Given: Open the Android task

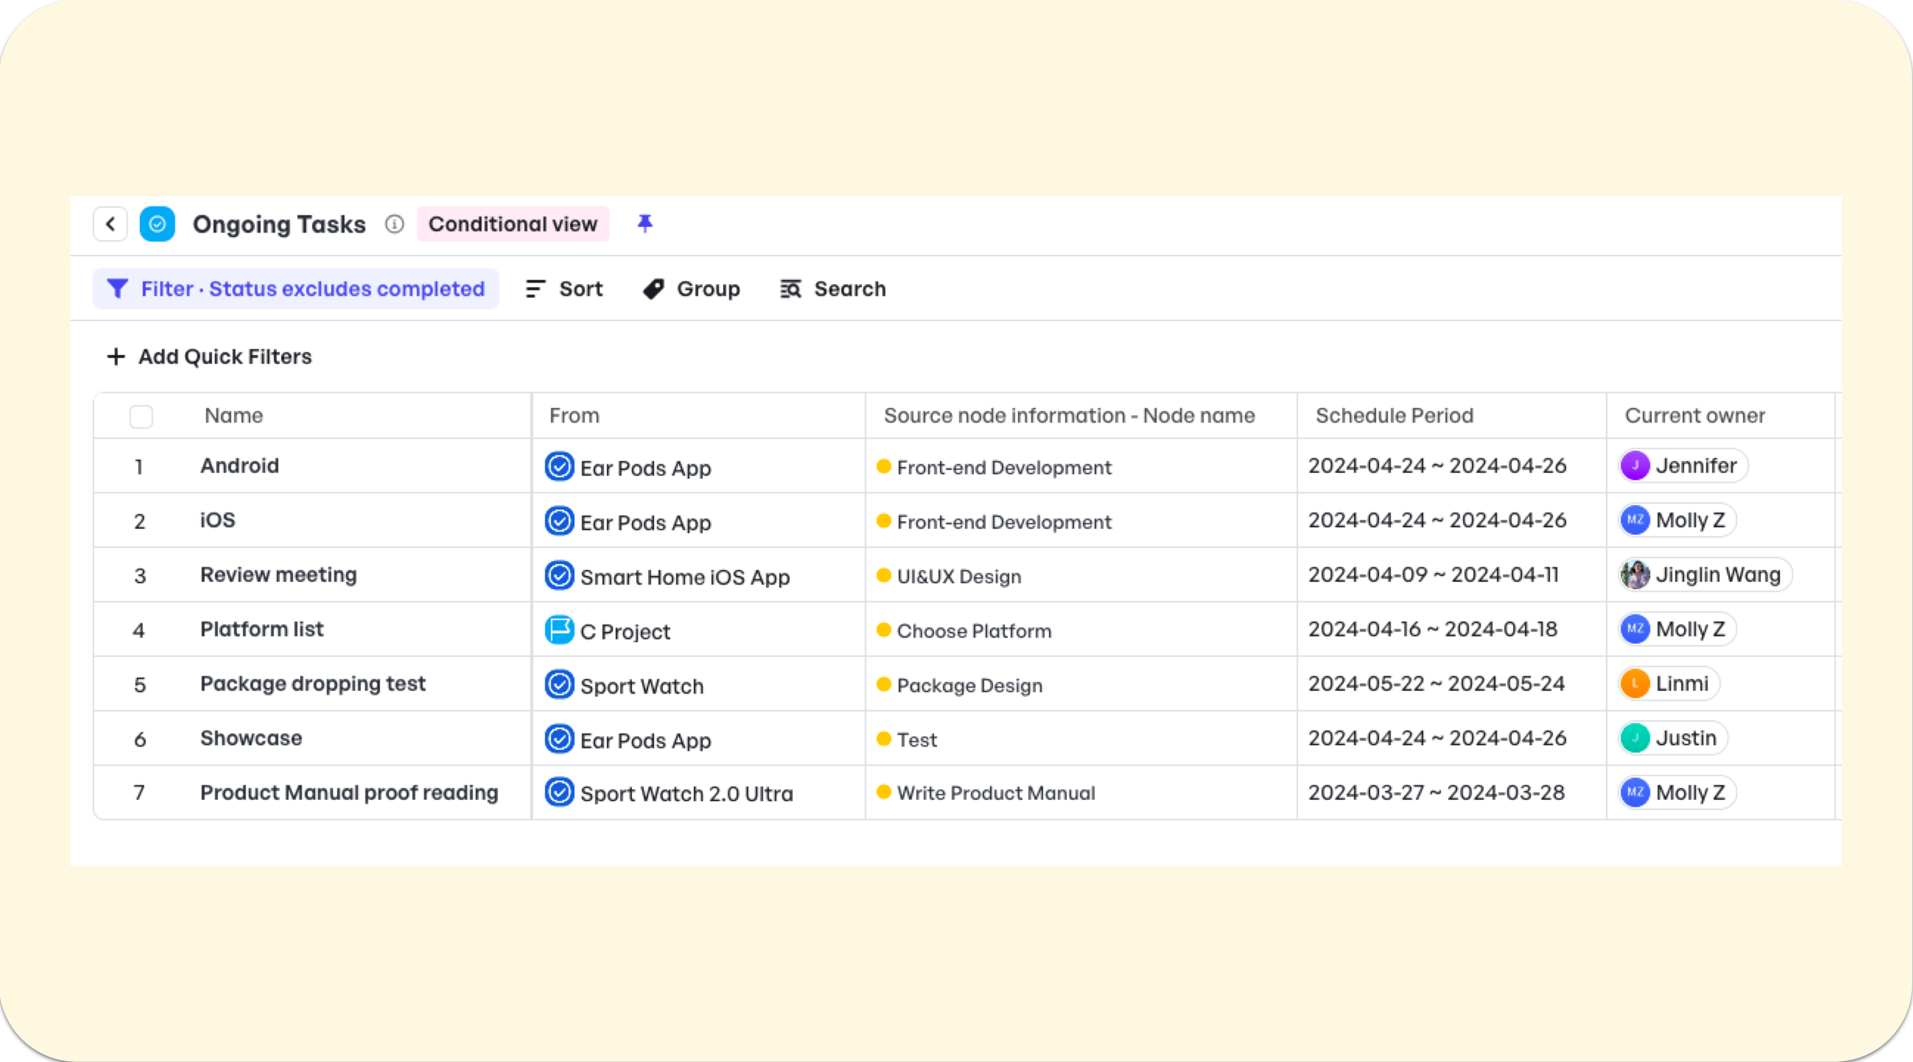Looking at the screenshot, I should (x=240, y=466).
